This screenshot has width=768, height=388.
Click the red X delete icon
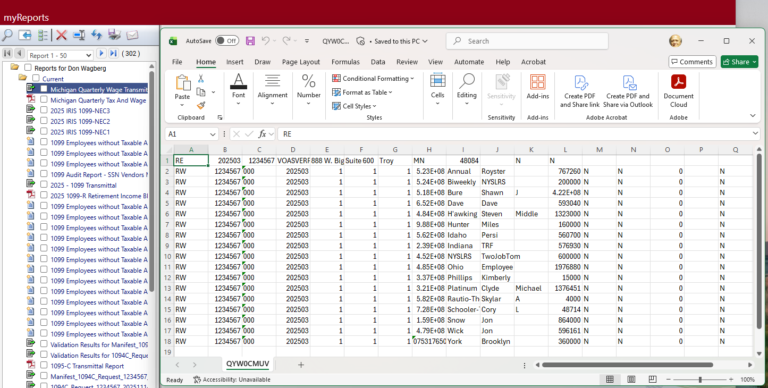62,36
